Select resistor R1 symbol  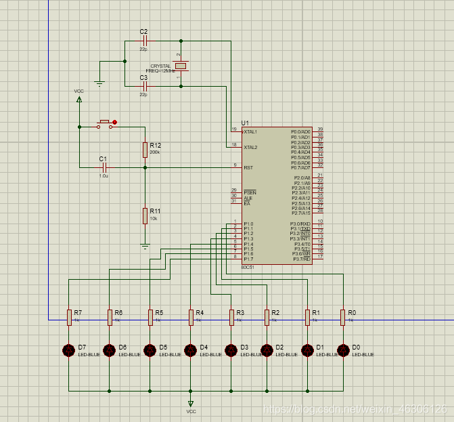307,318
